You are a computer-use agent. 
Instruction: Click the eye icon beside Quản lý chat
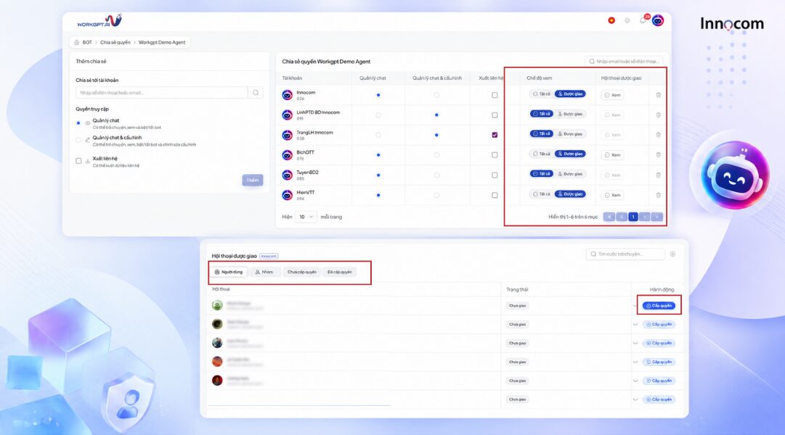click(x=88, y=123)
